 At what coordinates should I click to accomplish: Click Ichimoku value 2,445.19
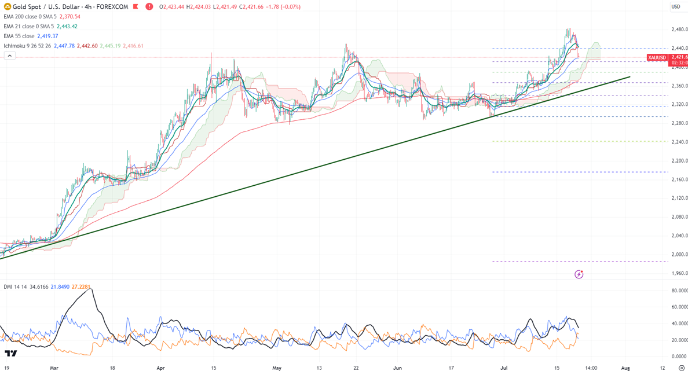click(110, 46)
